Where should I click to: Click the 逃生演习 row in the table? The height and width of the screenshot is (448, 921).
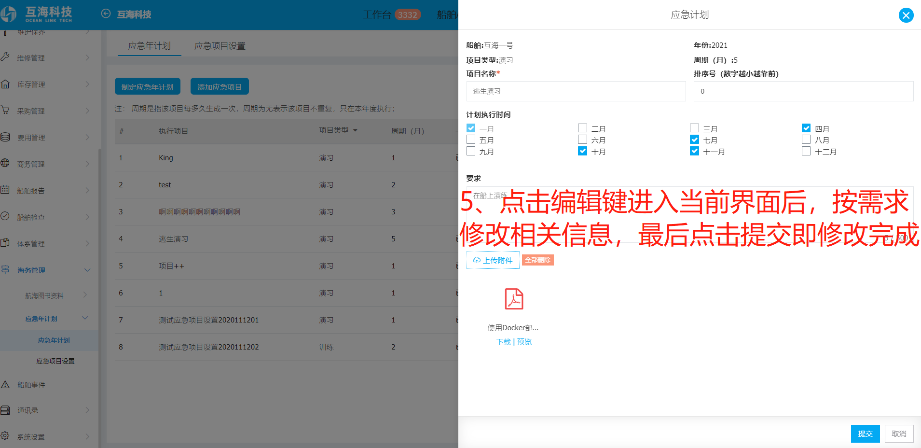tap(287, 238)
